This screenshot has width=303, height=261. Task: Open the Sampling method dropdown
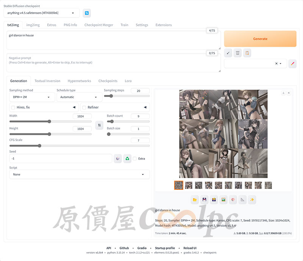tap(32, 97)
